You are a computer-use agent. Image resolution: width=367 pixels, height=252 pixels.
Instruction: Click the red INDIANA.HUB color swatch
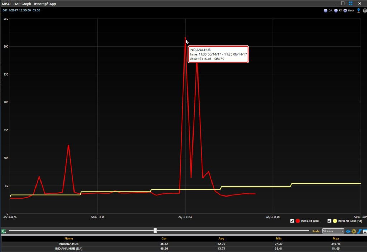(298, 221)
